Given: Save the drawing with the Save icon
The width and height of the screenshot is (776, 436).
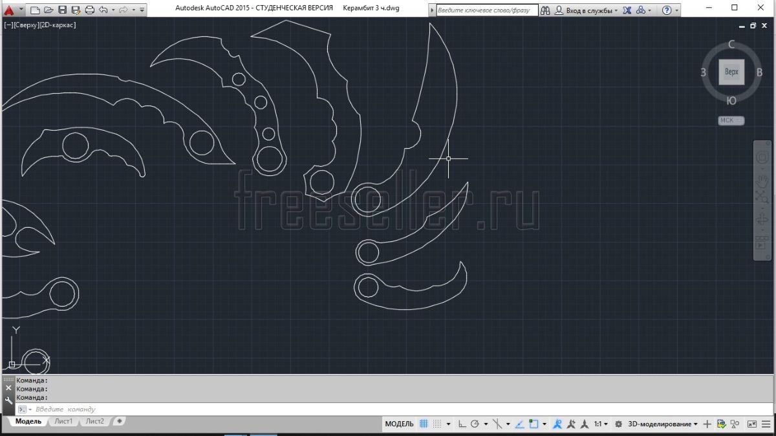Looking at the screenshot, I should [x=62, y=10].
